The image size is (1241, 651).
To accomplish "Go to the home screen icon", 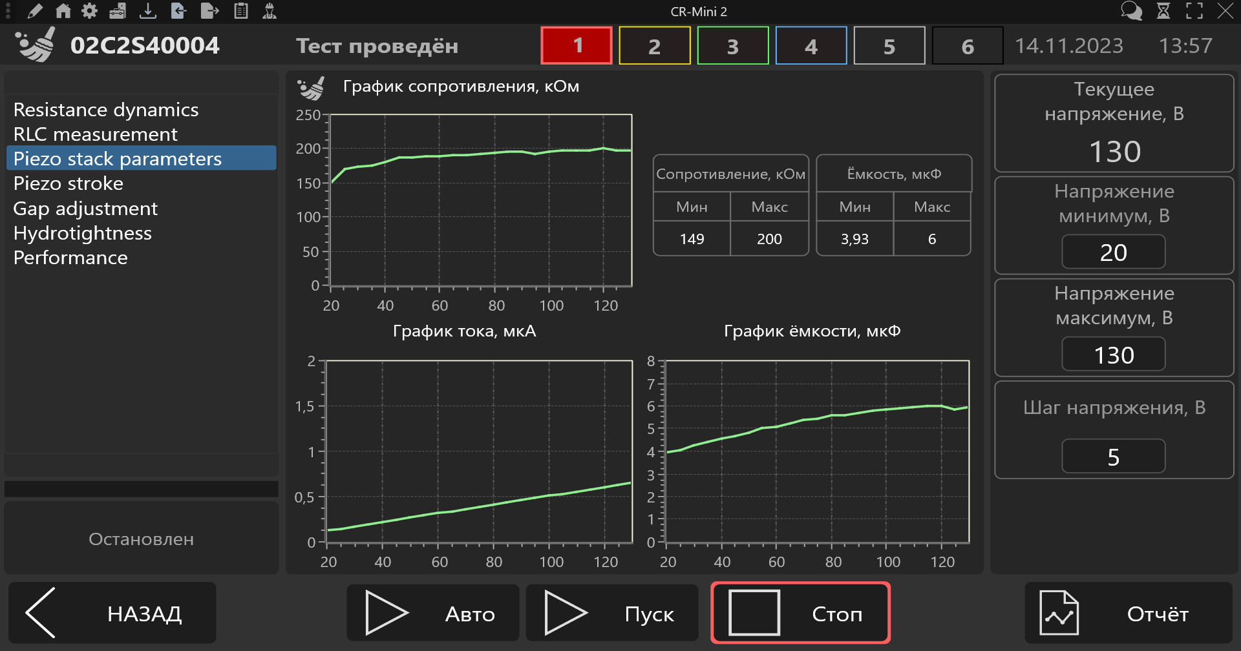I will (63, 11).
